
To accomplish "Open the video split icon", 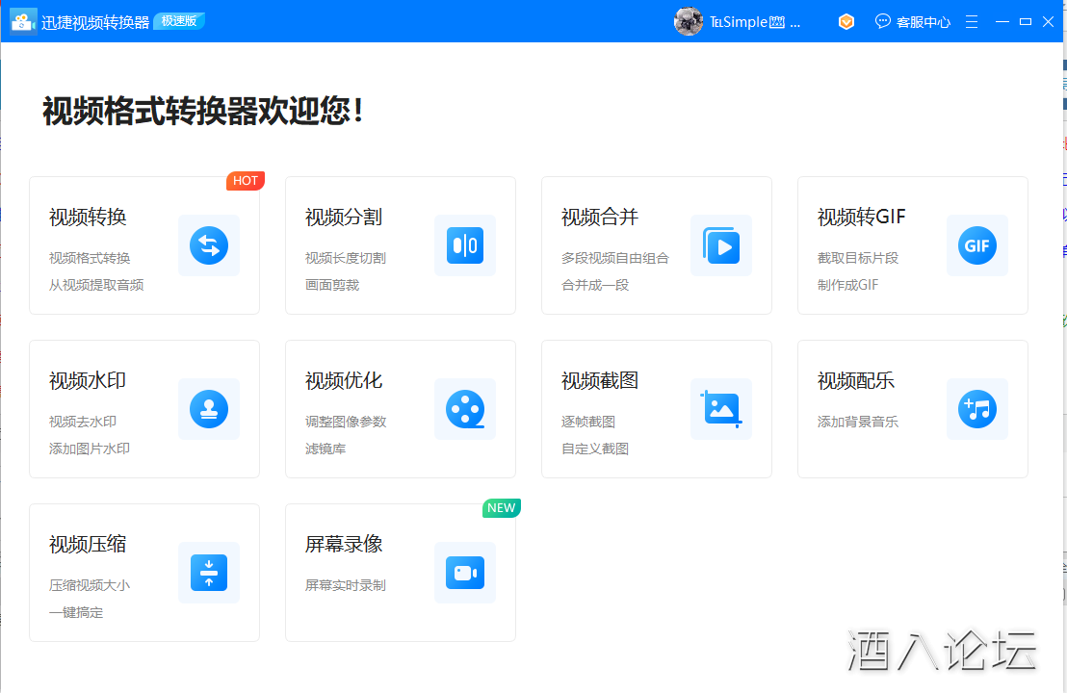I will click(465, 245).
